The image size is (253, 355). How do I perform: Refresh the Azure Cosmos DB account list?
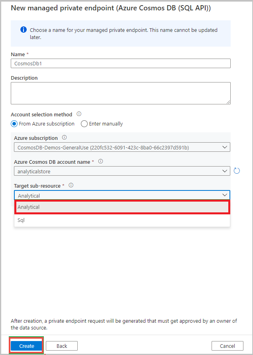click(237, 171)
